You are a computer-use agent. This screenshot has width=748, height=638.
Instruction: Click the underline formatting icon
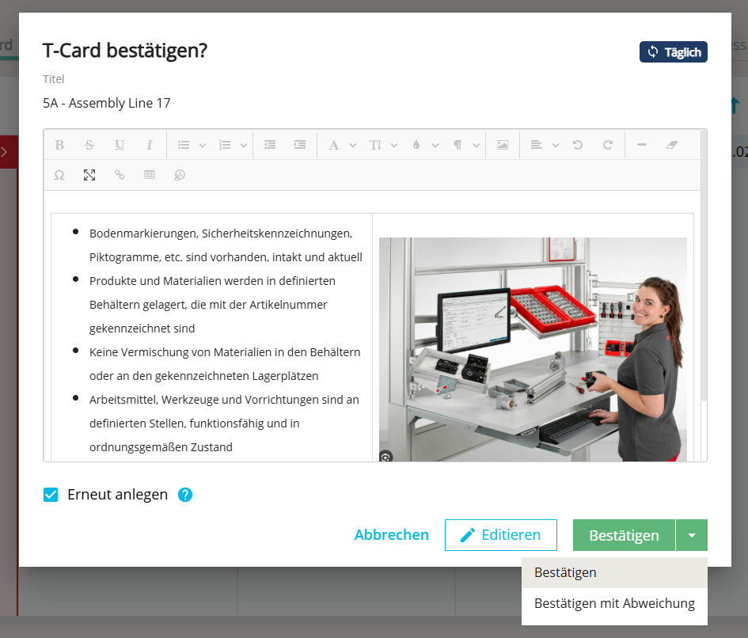tap(119, 145)
